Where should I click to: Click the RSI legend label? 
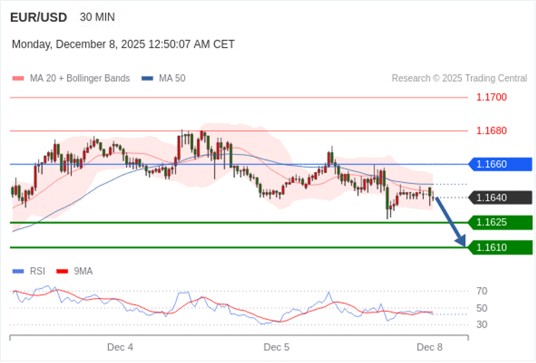click(x=37, y=271)
